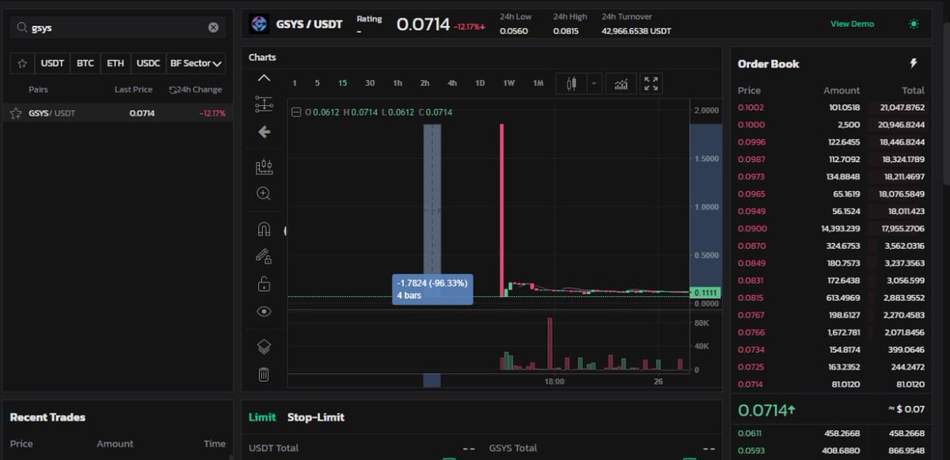
Task: Toggle stay in drawing mode pencil-lock
Action: pyautogui.click(x=264, y=256)
